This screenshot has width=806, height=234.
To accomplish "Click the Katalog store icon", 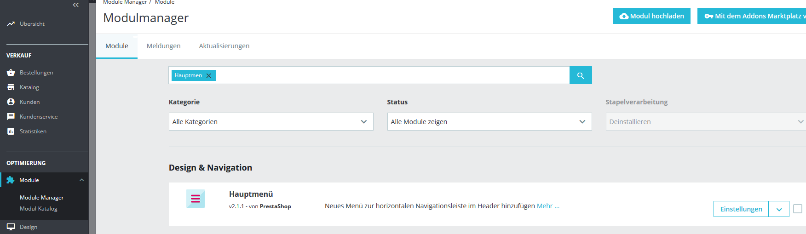I will pyautogui.click(x=11, y=87).
